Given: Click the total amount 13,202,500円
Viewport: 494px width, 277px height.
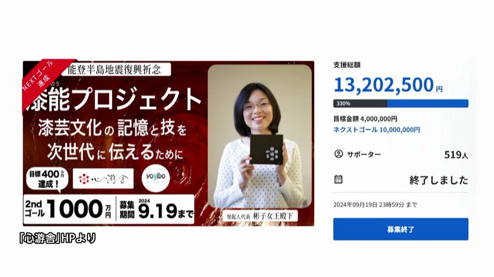Looking at the screenshot, I should (388, 85).
